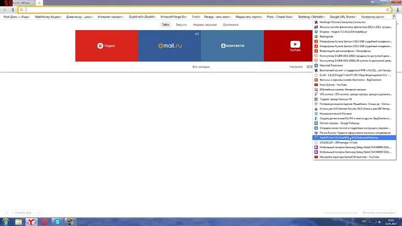Open Skype from the taskbar
The height and width of the screenshot is (226, 402).
pos(57,222)
